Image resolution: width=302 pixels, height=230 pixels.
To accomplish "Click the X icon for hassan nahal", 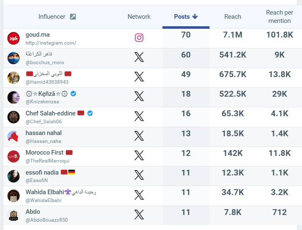I will coord(139,136).
